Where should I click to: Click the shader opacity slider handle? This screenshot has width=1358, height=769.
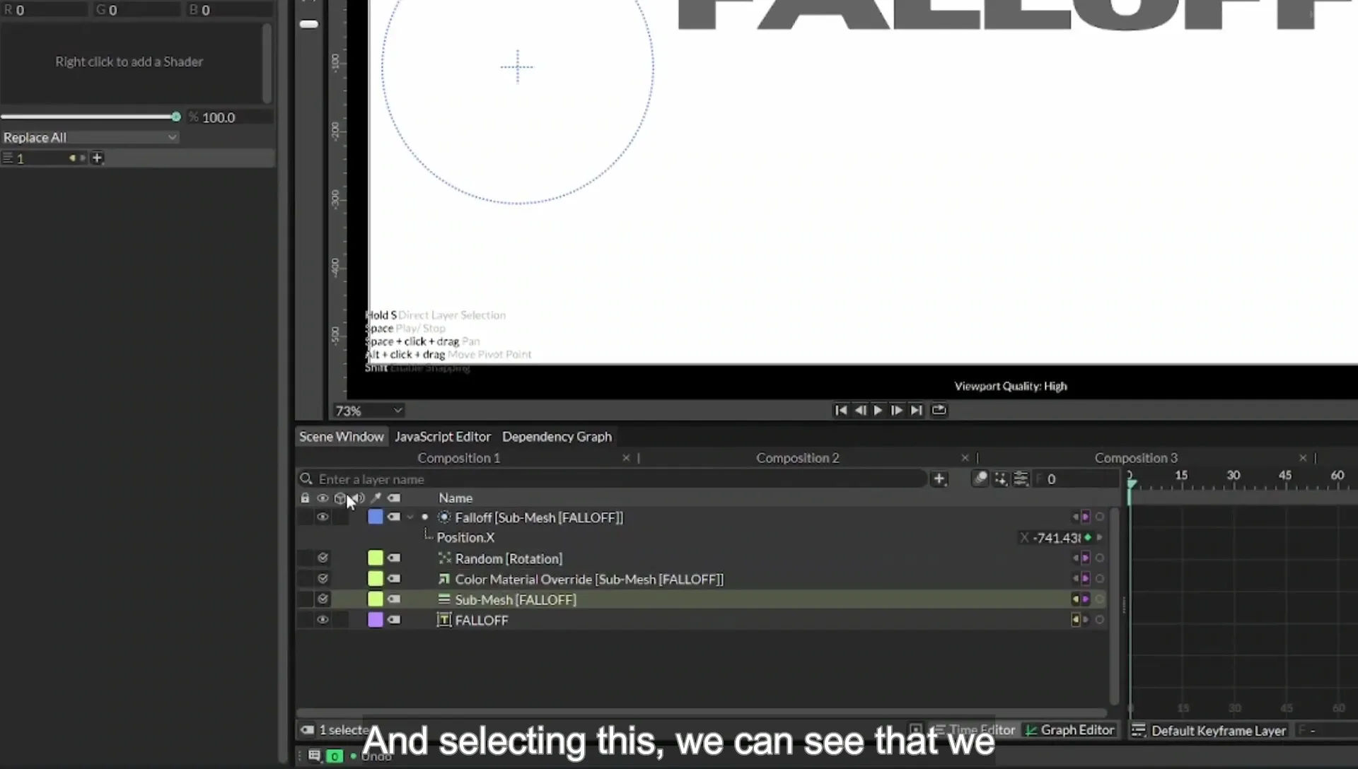point(176,117)
